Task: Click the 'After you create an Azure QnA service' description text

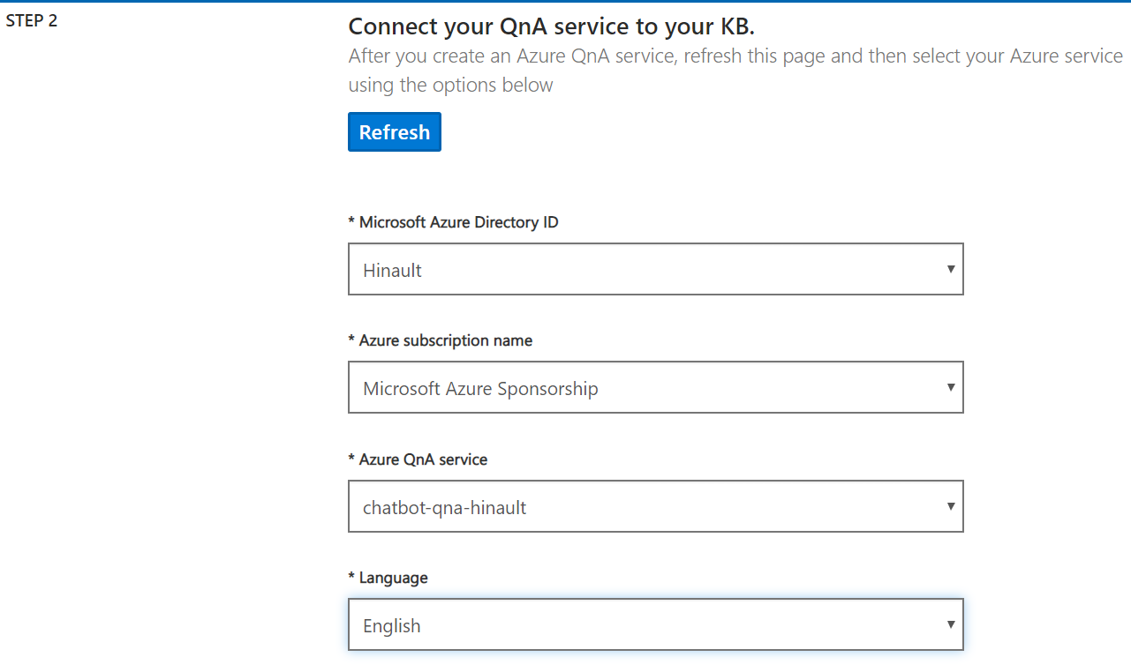Action: click(735, 71)
